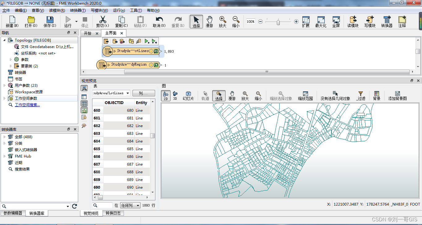
Task: Toggle the graphics view button in preview sidebar
Action: click(x=84, y=110)
